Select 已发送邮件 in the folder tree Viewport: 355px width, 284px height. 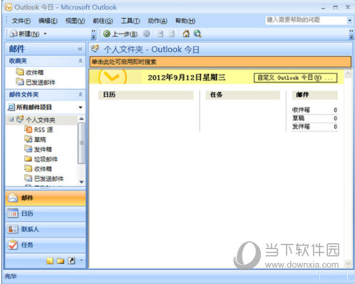pos(44,178)
